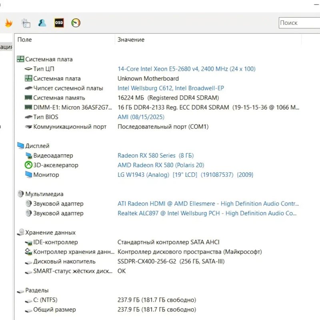Open the 'AMD Radeon RX 580 (Polaris 20)' link
The image size is (320, 320).
pos(161,165)
